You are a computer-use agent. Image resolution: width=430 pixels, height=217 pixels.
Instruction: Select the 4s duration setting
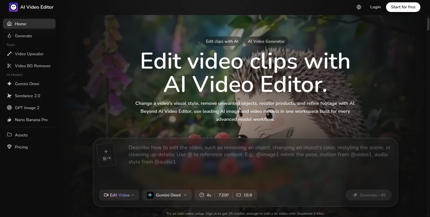tap(205, 195)
